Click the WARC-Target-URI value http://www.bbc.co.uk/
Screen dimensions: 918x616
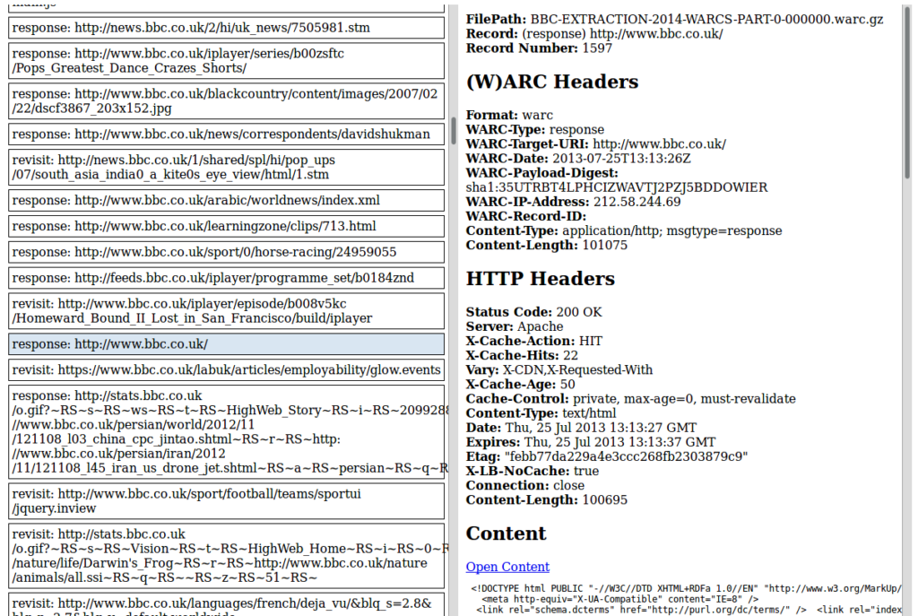pyautogui.click(x=659, y=144)
